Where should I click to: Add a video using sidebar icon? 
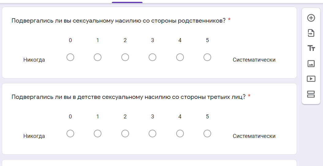click(311, 79)
